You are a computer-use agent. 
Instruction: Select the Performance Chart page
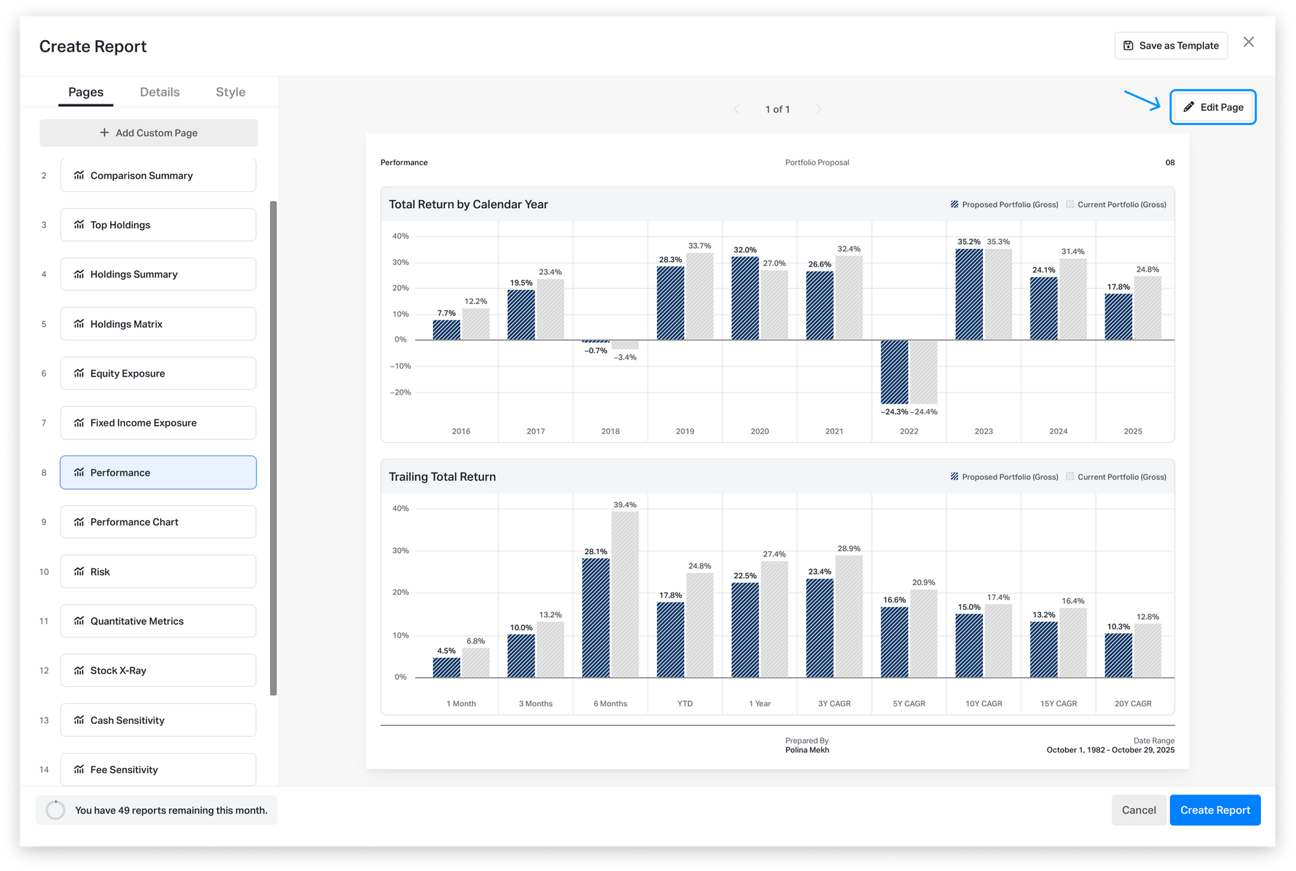tap(158, 522)
